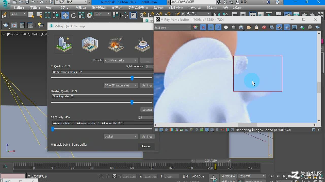Toggle the green channel in V-Ray frame buffer
325x182 pixels.
click(211, 27)
